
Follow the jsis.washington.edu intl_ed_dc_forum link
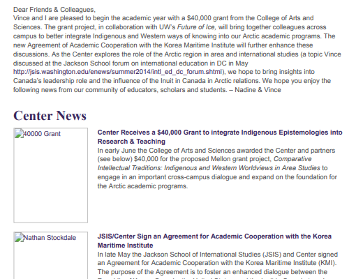click(118, 72)
